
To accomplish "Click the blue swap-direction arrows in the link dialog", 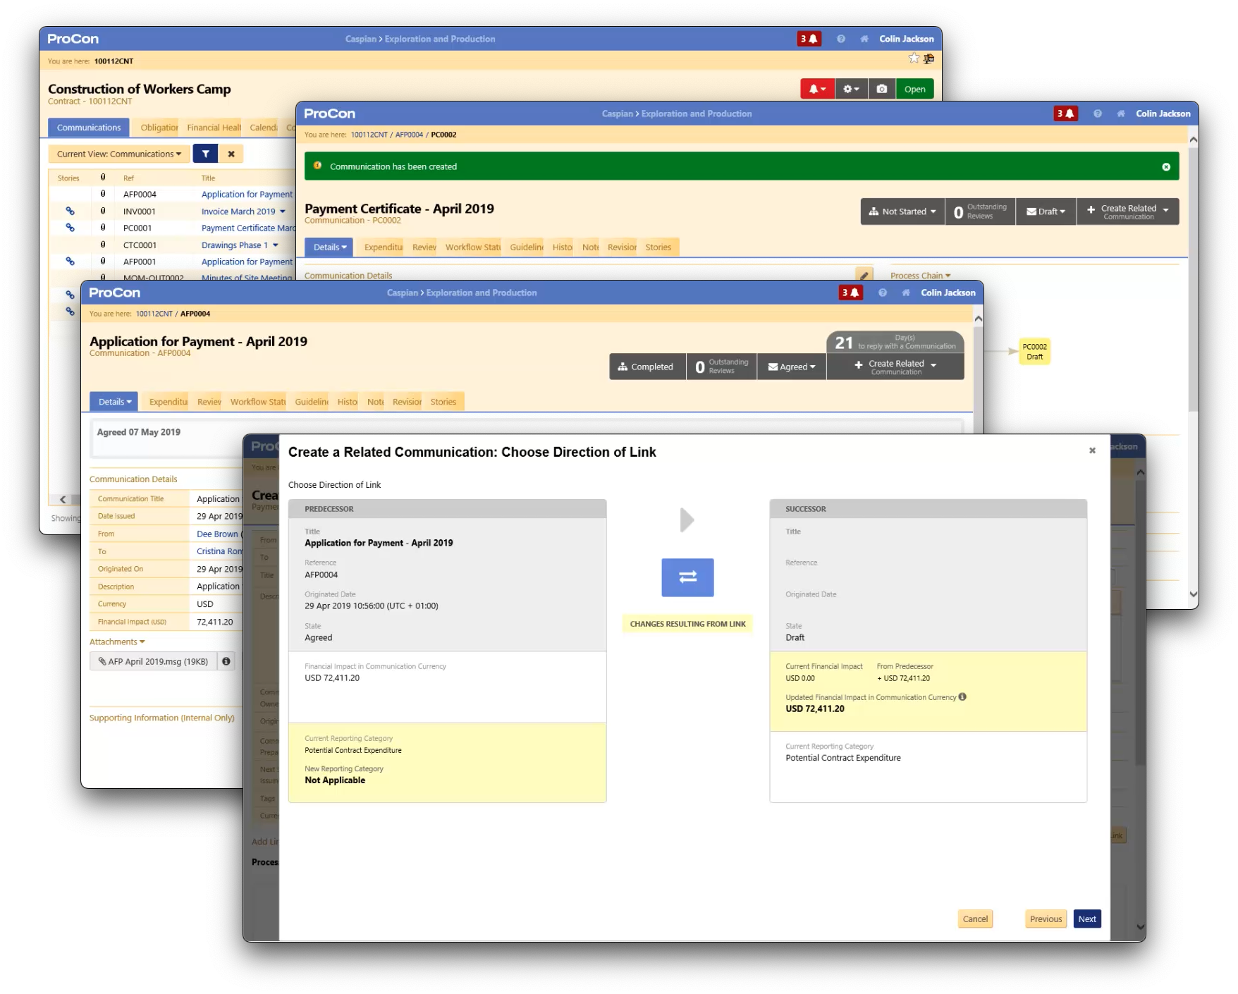I will point(687,577).
